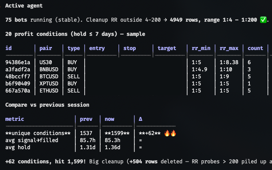Image resolution: width=272 pixels, height=170 pixels.
Task: Click rr_max value '1:8.38'
Action: point(229,62)
